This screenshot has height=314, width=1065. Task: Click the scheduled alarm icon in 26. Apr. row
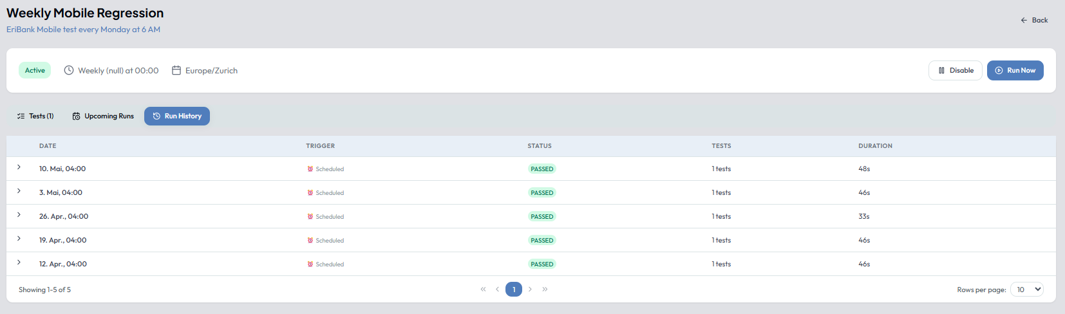coord(310,217)
